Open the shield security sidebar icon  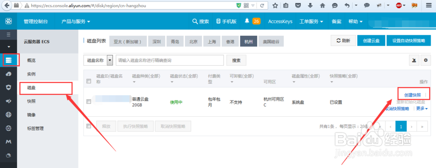[9, 87]
